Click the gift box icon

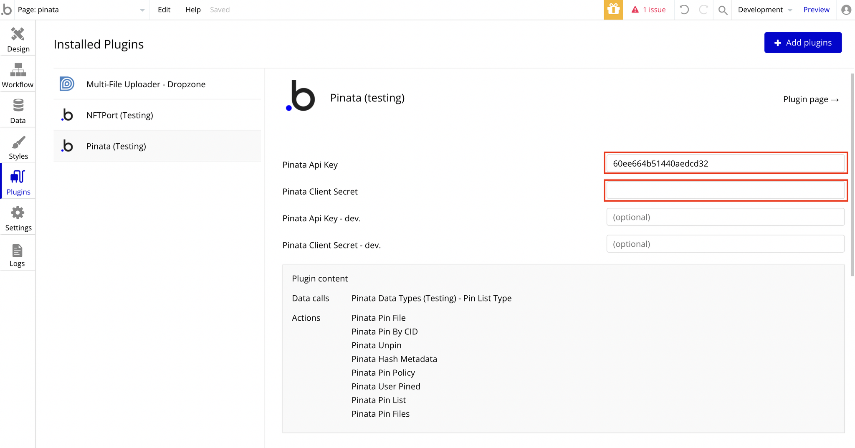pyautogui.click(x=613, y=10)
